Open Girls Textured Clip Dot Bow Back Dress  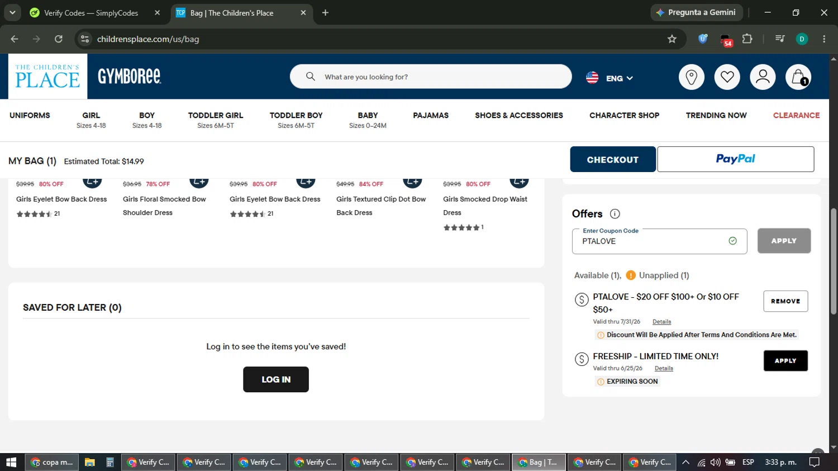click(x=381, y=206)
